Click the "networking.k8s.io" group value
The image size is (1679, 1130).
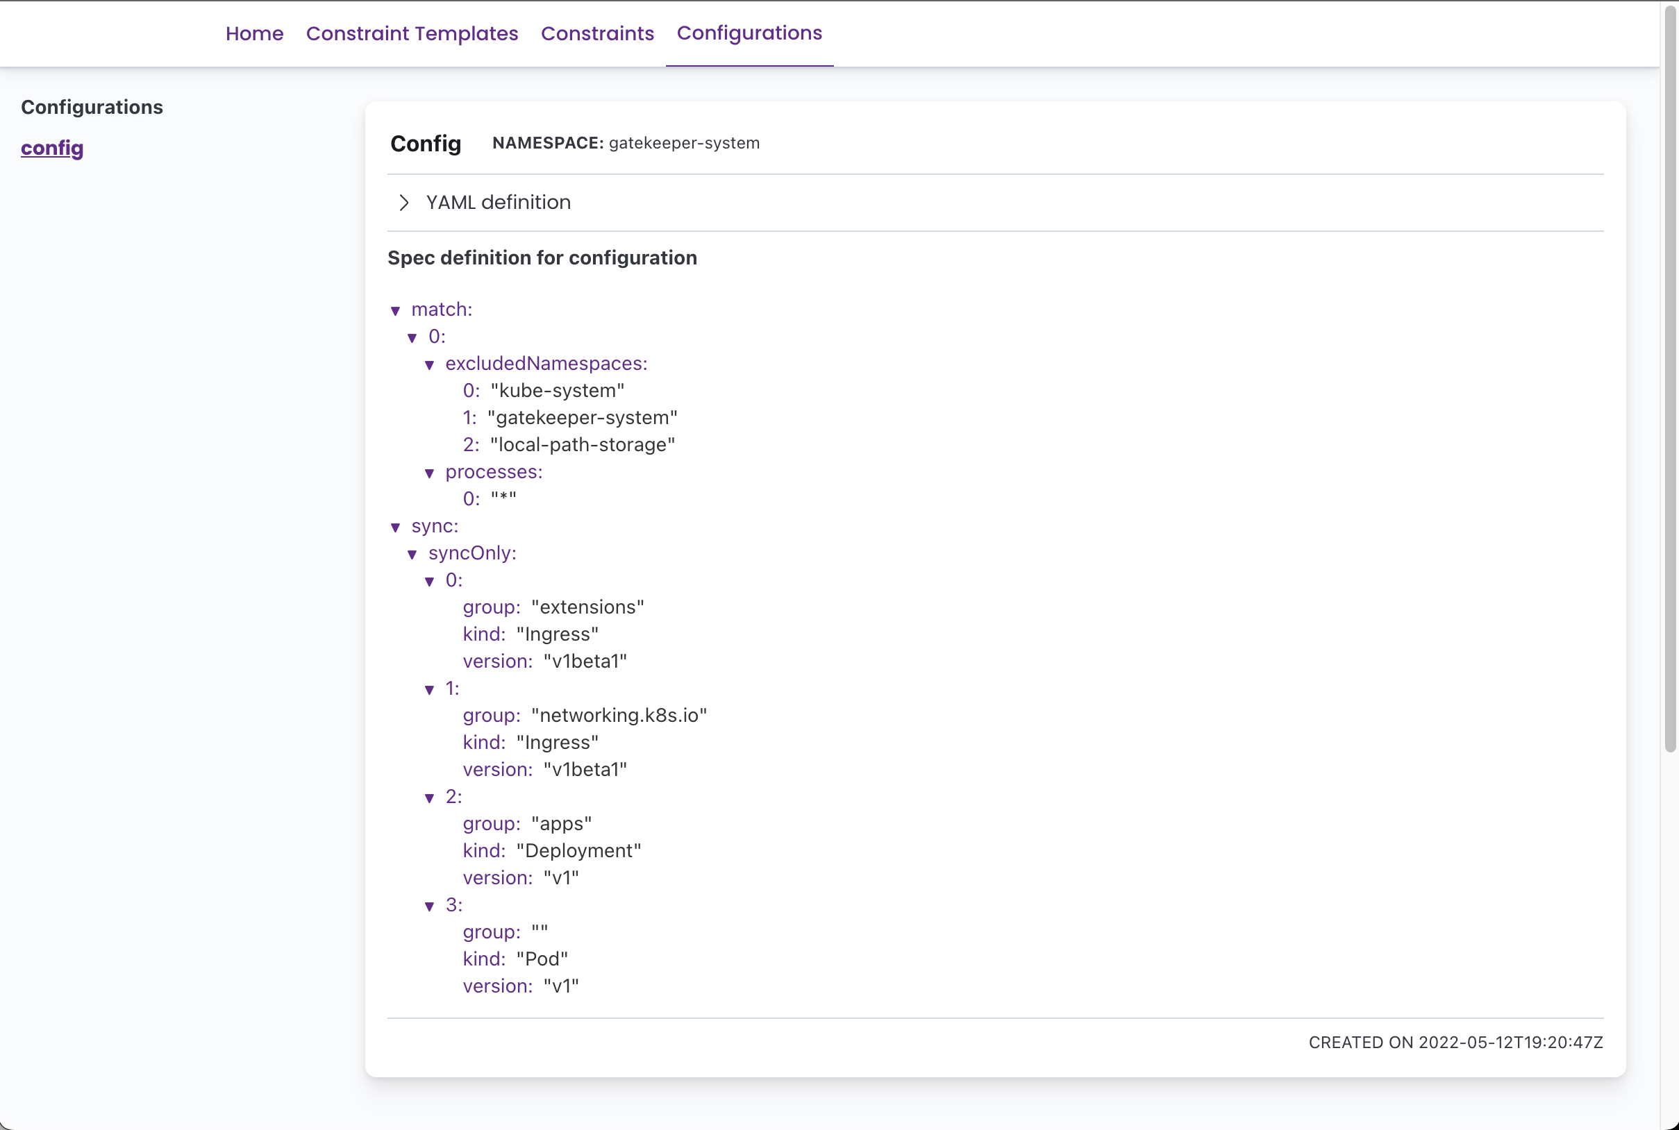(619, 716)
